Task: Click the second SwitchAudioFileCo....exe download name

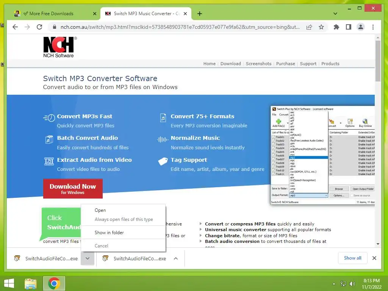Action: click(140, 258)
